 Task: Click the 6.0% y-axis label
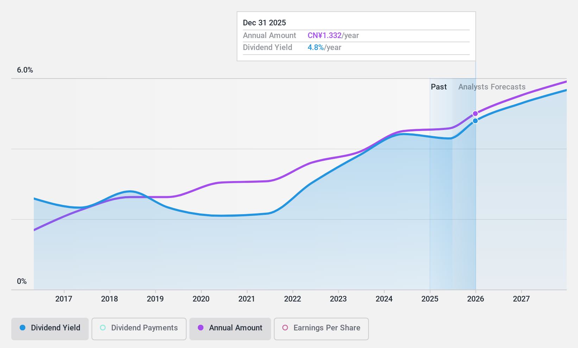(x=25, y=70)
